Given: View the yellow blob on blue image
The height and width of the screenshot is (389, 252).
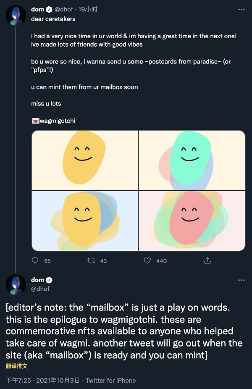Looking at the screenshot, I should (x=85, y=221).
